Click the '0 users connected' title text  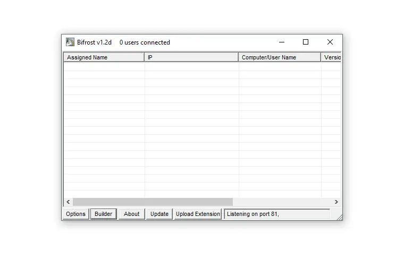tap(145, 42)
